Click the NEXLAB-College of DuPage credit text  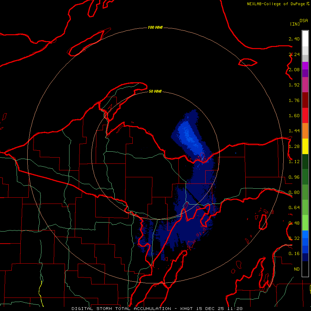[x=276, y=4]
